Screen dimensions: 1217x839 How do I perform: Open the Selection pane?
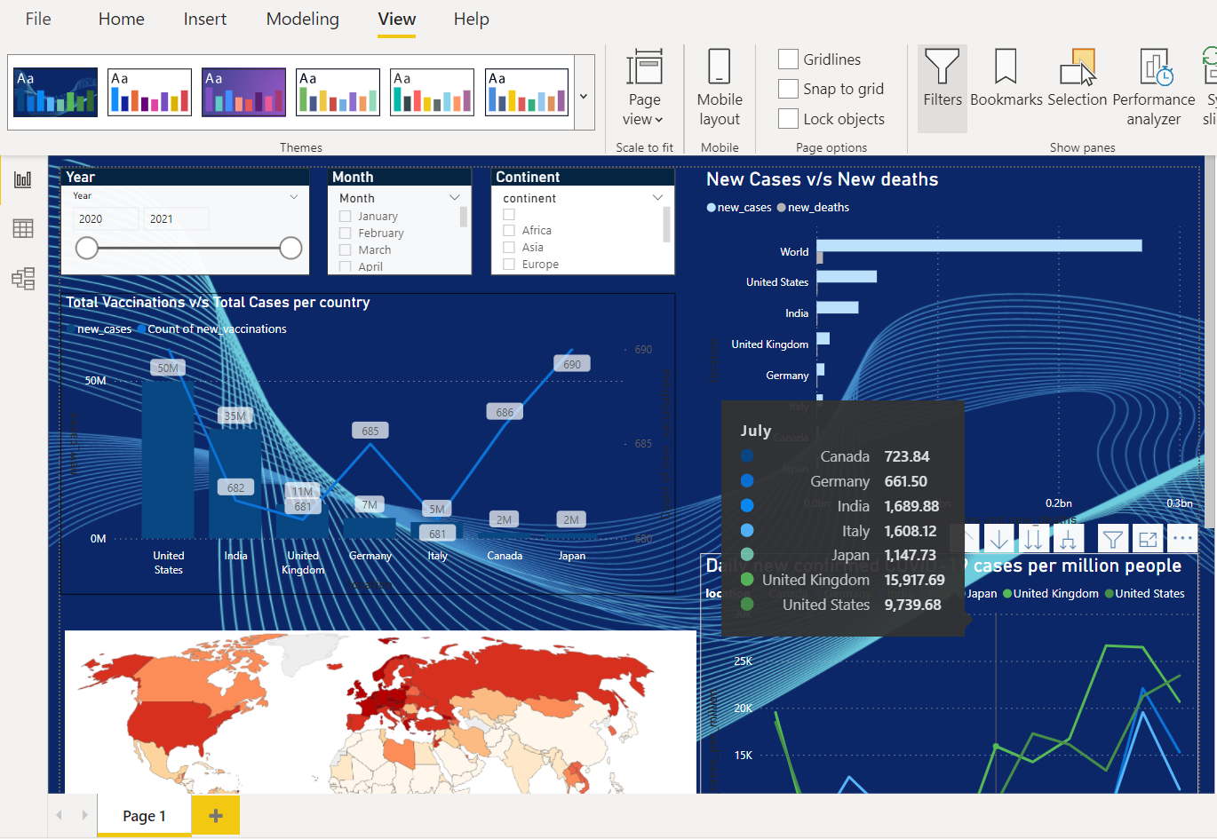click(x=1077, y=84)
